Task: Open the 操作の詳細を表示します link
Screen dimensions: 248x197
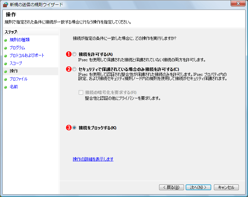Action: [x=93, y=159]
